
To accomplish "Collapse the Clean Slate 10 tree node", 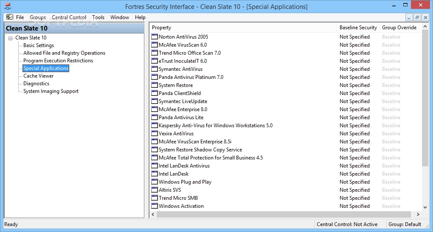I will pyautogui.click(x=11, y=38).
